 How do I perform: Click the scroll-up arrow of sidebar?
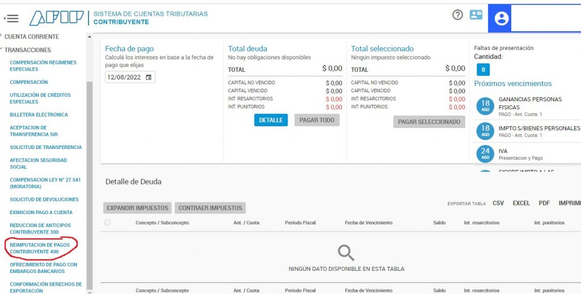pos(89,37)
